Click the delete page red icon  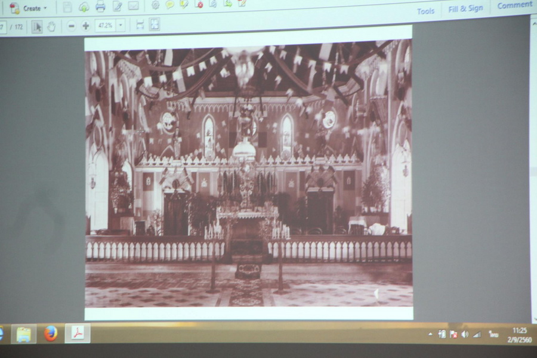coord(199,4)
